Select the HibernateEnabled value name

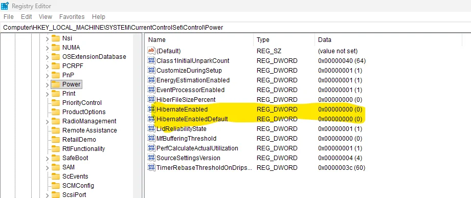click(182, 109)
